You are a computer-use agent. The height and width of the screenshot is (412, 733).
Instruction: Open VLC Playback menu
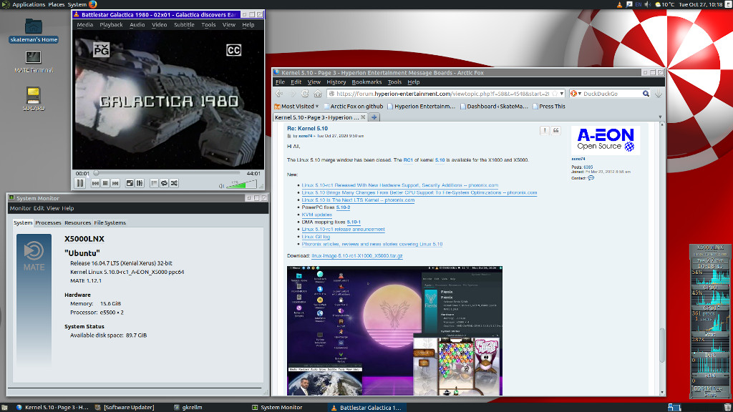point(111,25)
